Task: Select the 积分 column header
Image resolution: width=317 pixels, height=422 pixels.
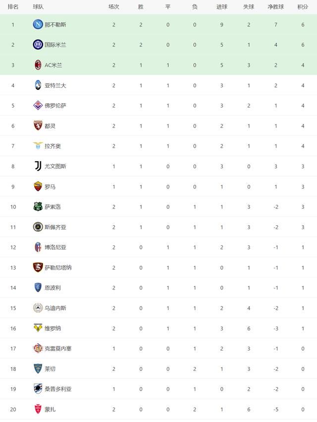Action: pos(303,7)
